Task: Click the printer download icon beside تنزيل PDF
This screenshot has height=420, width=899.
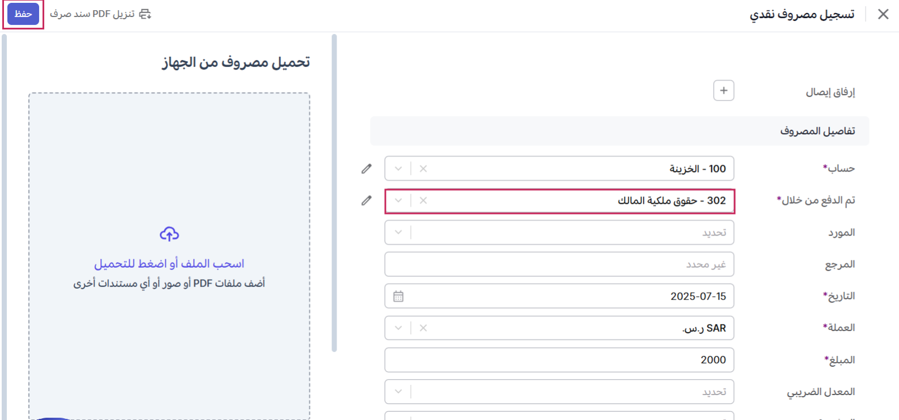Action: (146, 14)
